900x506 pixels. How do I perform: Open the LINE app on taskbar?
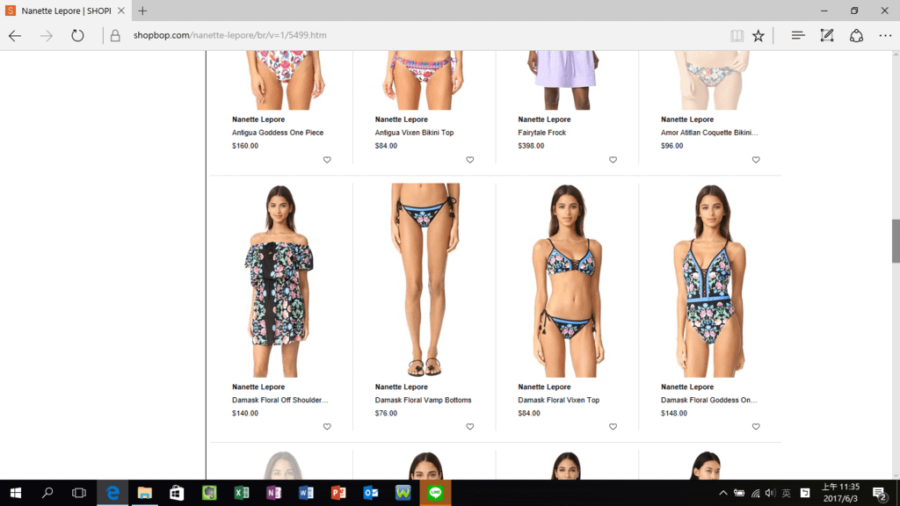435,493
